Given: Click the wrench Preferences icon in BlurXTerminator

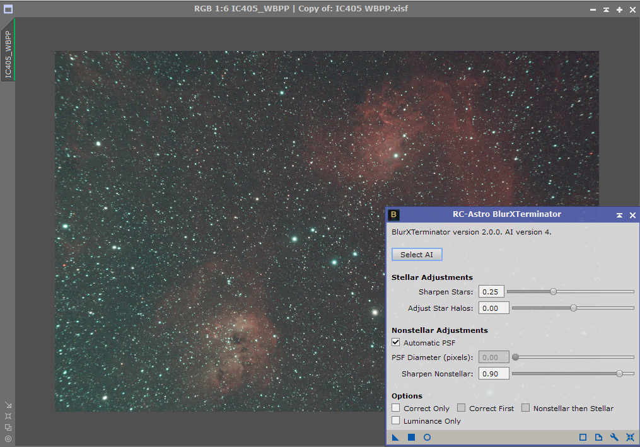Looking at the screenshot, I should pos(614,437).
